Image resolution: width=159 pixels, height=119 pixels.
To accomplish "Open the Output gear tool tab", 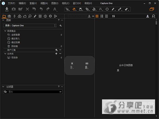I will click(x=50, y=16).
